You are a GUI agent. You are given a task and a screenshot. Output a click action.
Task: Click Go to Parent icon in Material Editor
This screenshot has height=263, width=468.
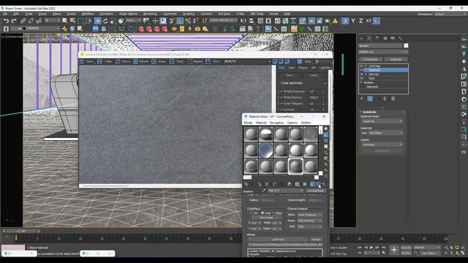click(318, 184)
